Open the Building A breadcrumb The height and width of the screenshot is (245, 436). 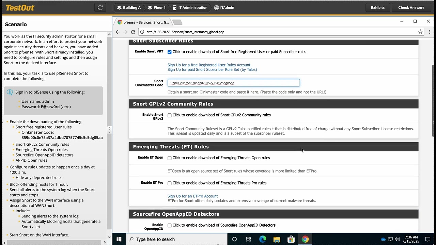click(129, 7)
